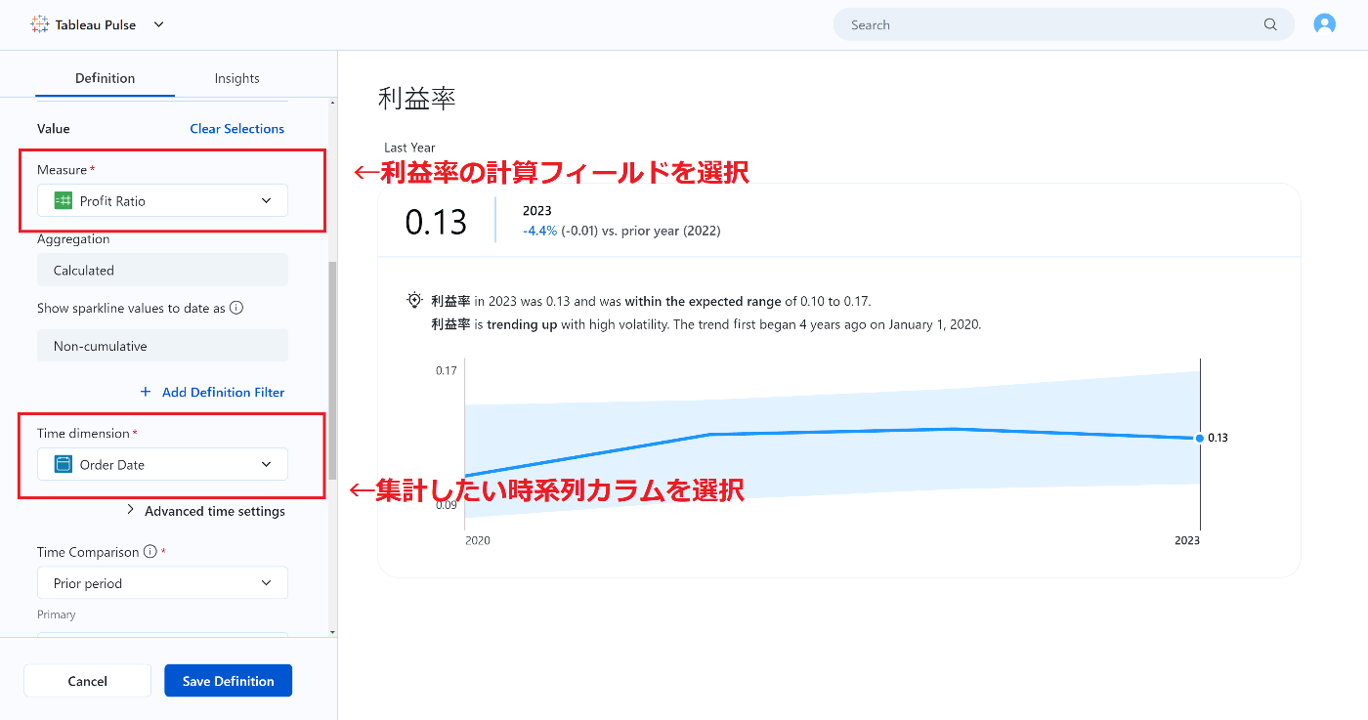Image resolution: width=1368 pixels, height=720 pixels.
Task: Expand Advanced time settings
Action: pos(206,511)
